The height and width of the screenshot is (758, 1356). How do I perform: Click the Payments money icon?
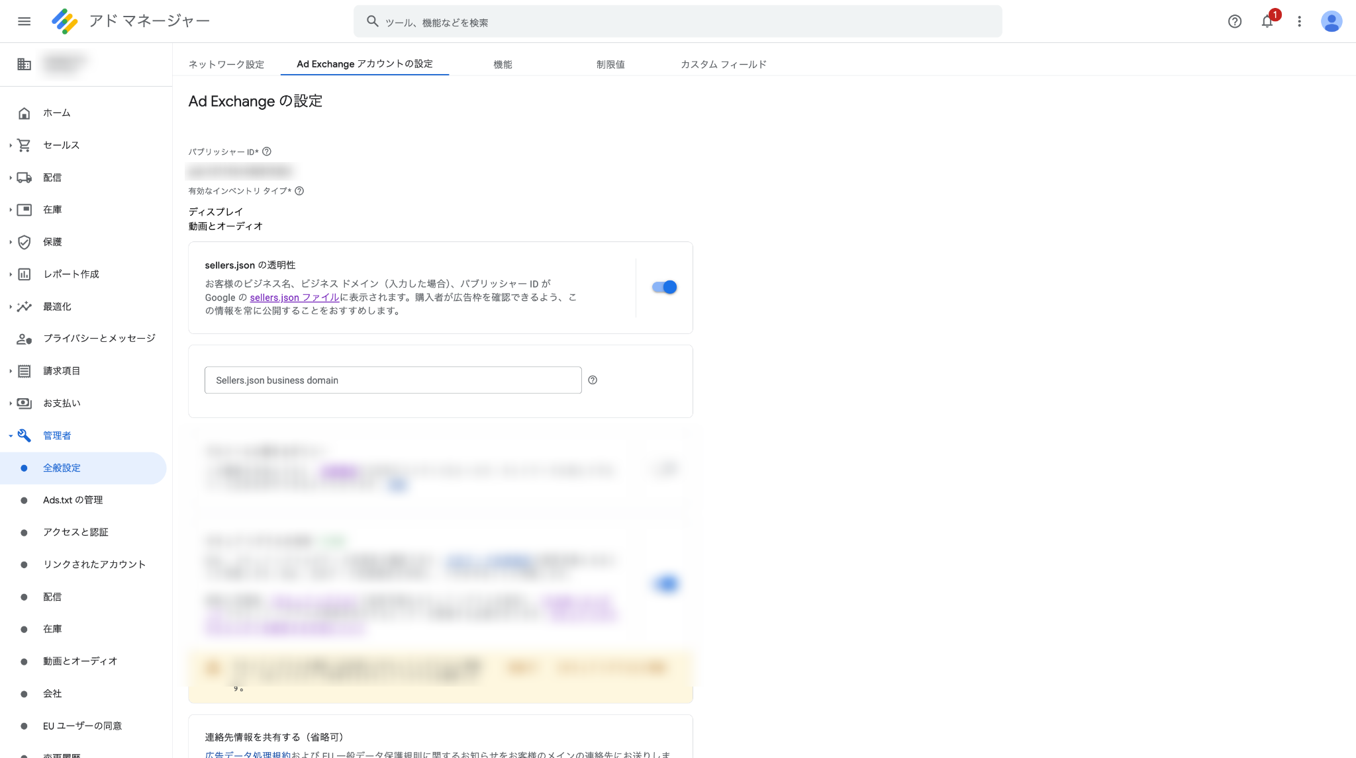[24, 403]
